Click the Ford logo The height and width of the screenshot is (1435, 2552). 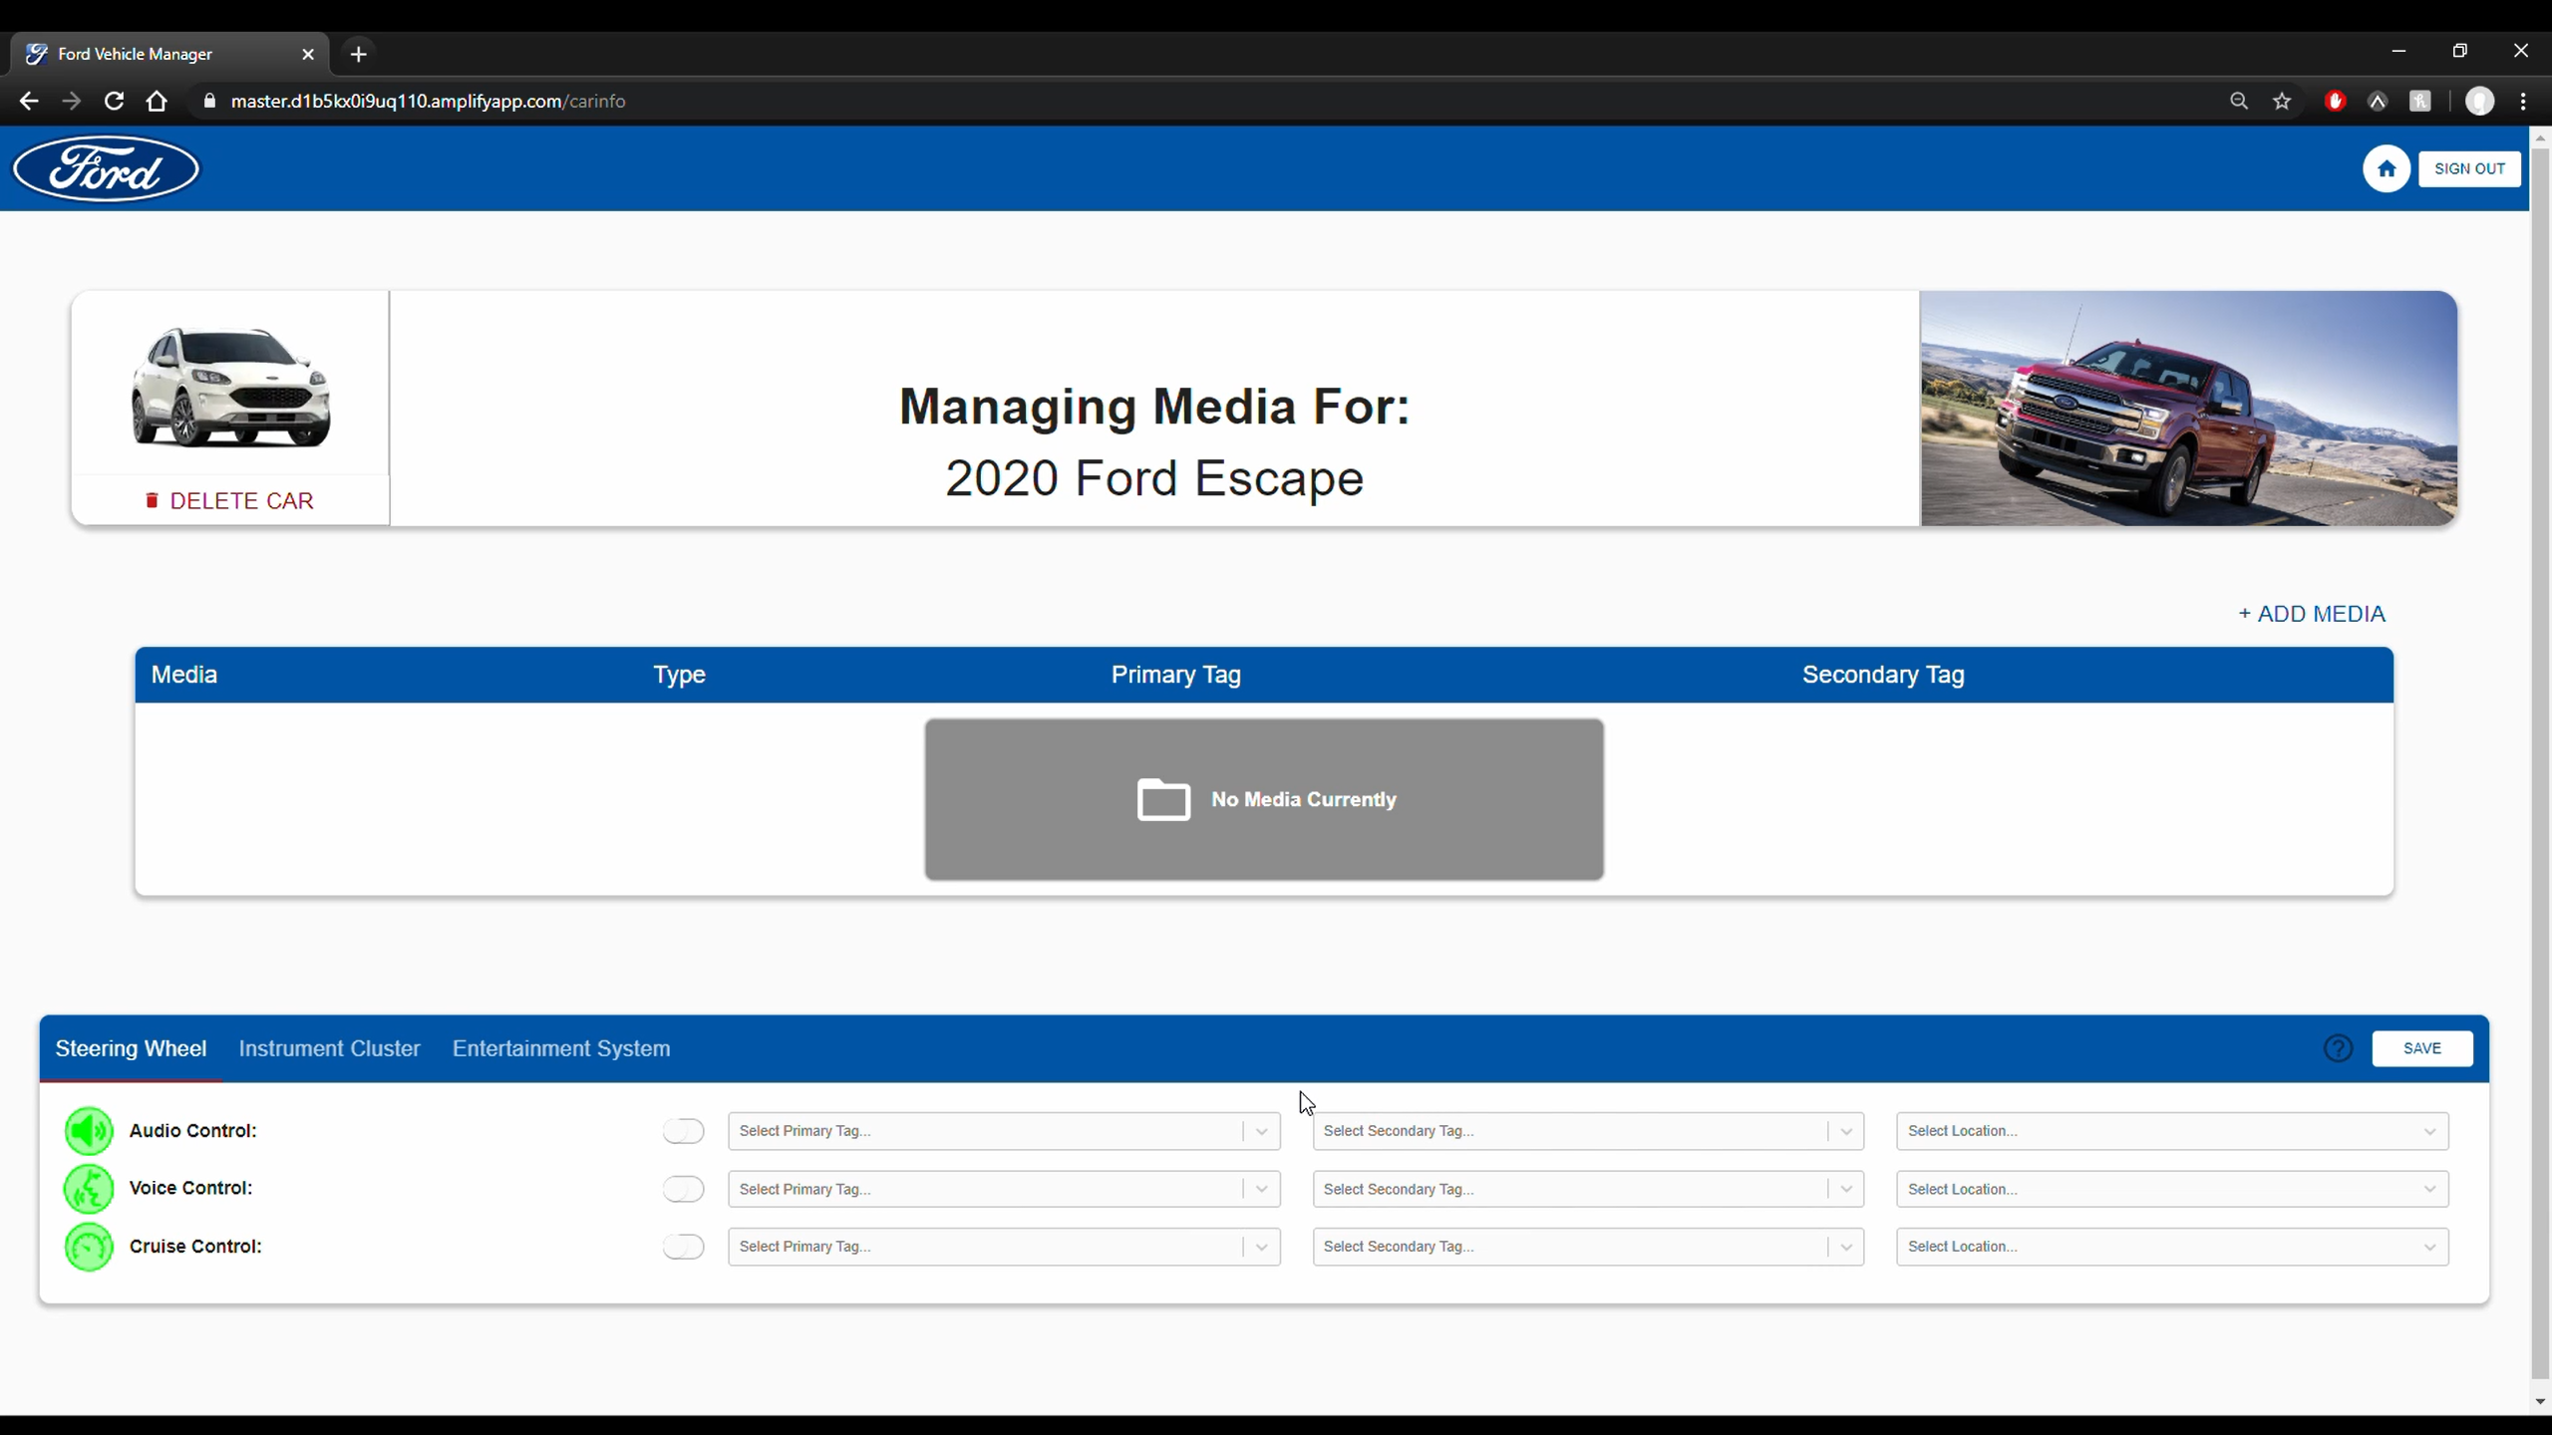[x=106, y=169]
